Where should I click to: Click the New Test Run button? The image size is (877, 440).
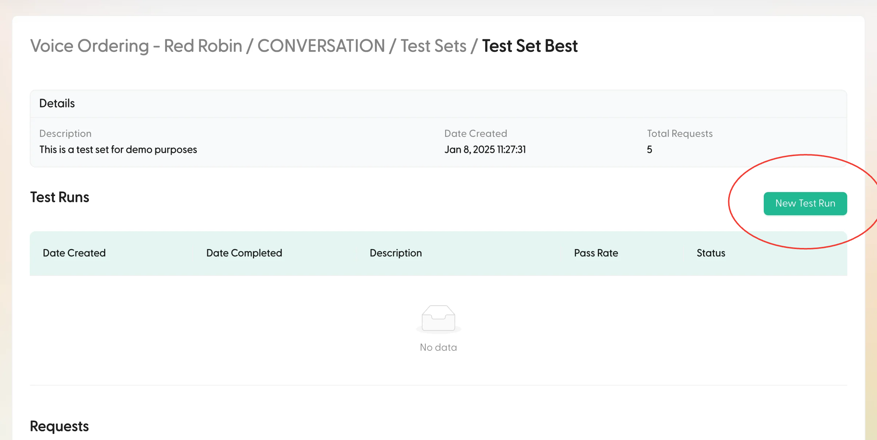[x=805, y=203]
